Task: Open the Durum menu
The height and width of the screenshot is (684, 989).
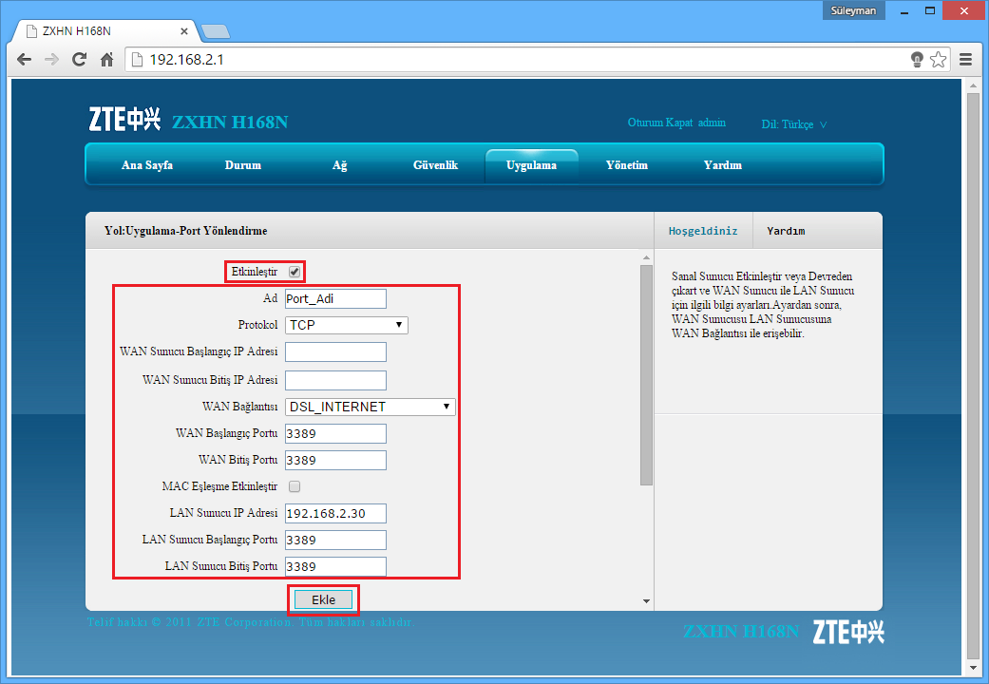Action: [243, 165]
